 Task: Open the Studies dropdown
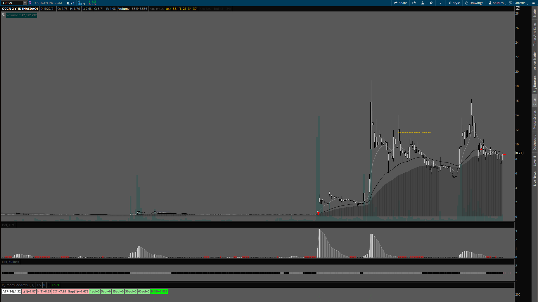tap(496, 3)
